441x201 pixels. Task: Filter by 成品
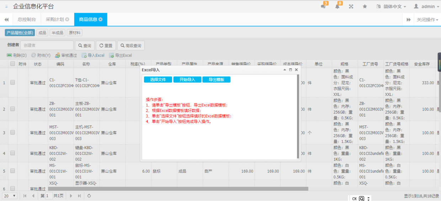click(x=42, y=33)
